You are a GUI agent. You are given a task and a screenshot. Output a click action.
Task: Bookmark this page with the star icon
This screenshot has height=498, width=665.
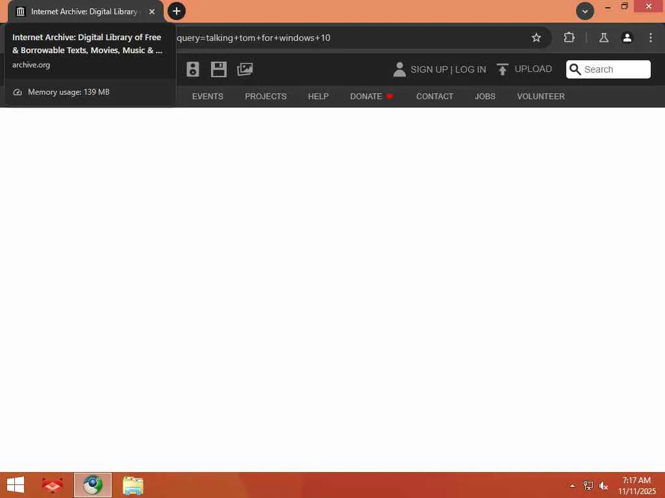536,38
